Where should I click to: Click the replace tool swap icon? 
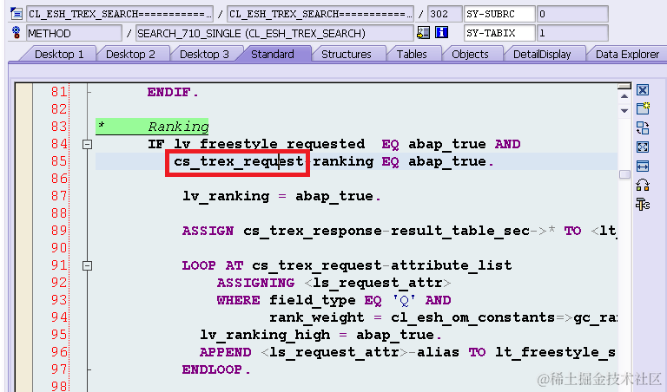pos(643,127)
